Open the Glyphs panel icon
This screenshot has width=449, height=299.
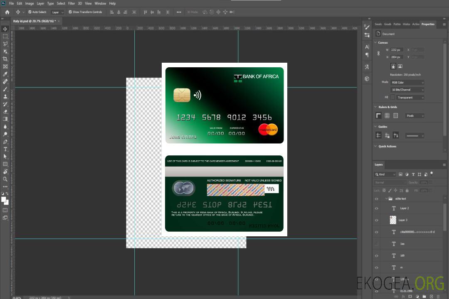point(367,67)
